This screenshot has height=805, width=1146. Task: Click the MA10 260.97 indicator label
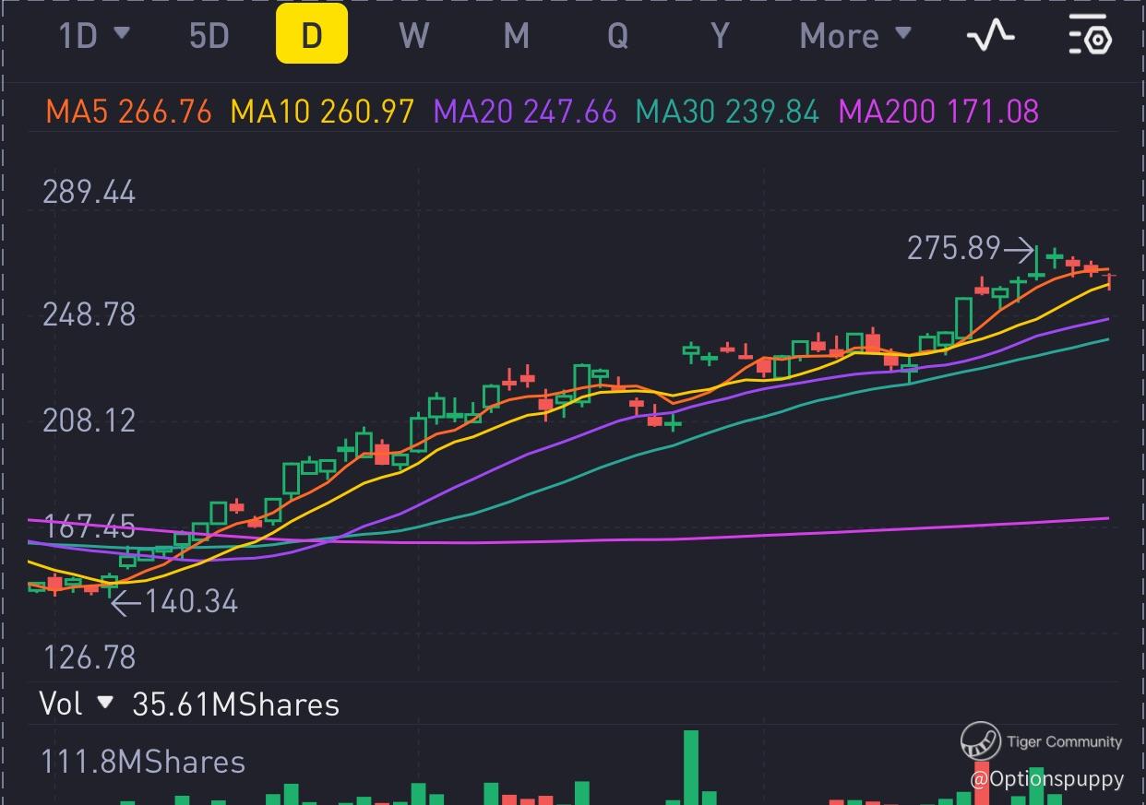(322, 112)
